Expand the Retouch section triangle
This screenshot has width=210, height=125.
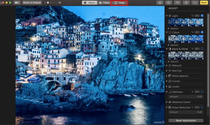pyautogui.click(x=167, y=66)
